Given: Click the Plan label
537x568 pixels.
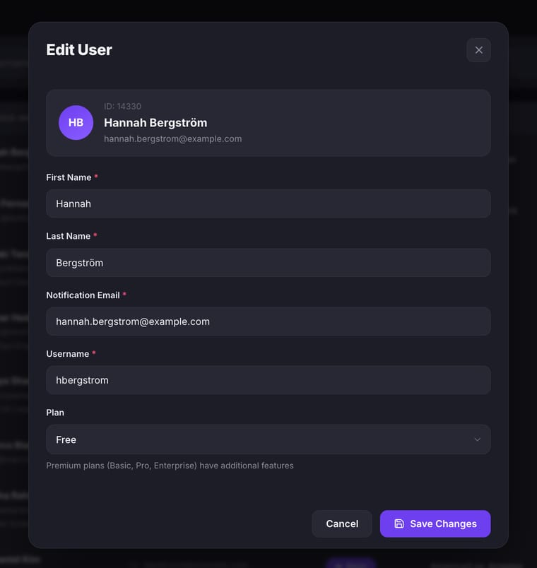Looking at the screenshot, I should pos(55,413).
